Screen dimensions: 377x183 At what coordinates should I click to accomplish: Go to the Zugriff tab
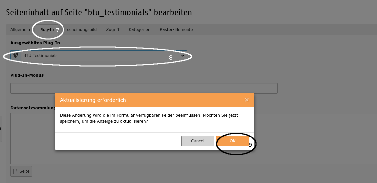(113, 30)
